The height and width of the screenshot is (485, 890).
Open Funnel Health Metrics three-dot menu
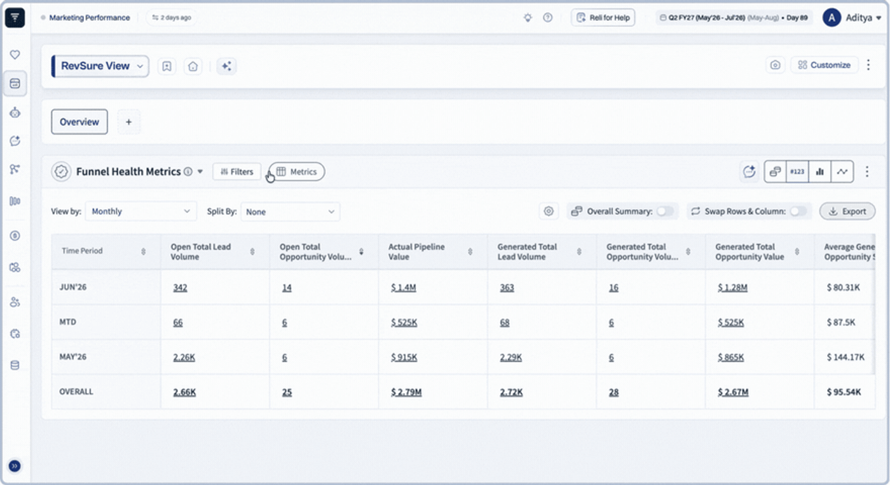click(x=867, y=171)
